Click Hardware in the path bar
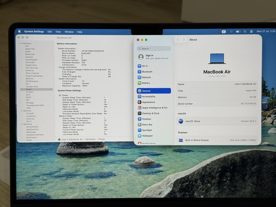 [90, 139]
